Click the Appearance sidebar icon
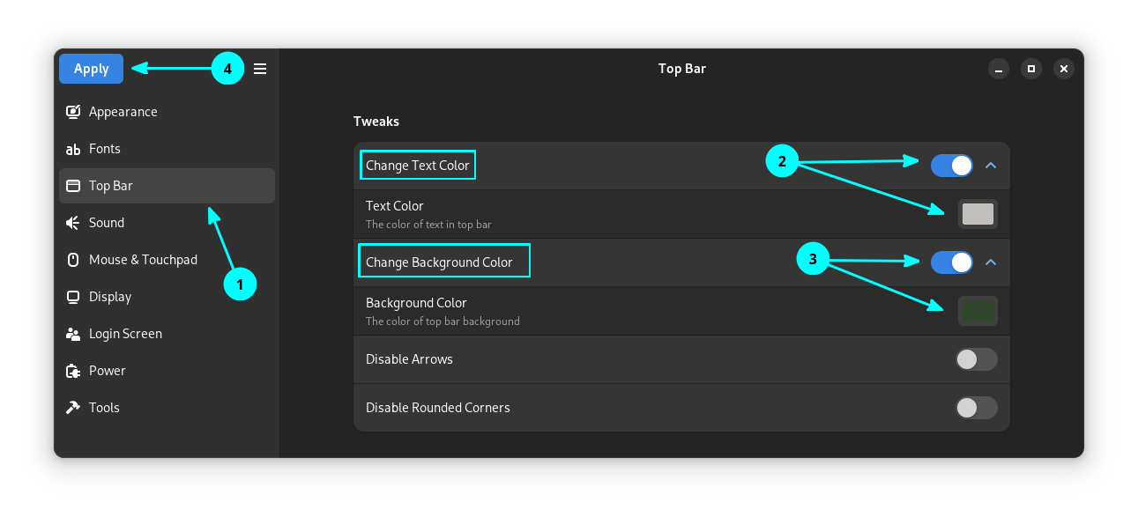The width and height of the screenshot is (1138, 517). coord(73,112)
